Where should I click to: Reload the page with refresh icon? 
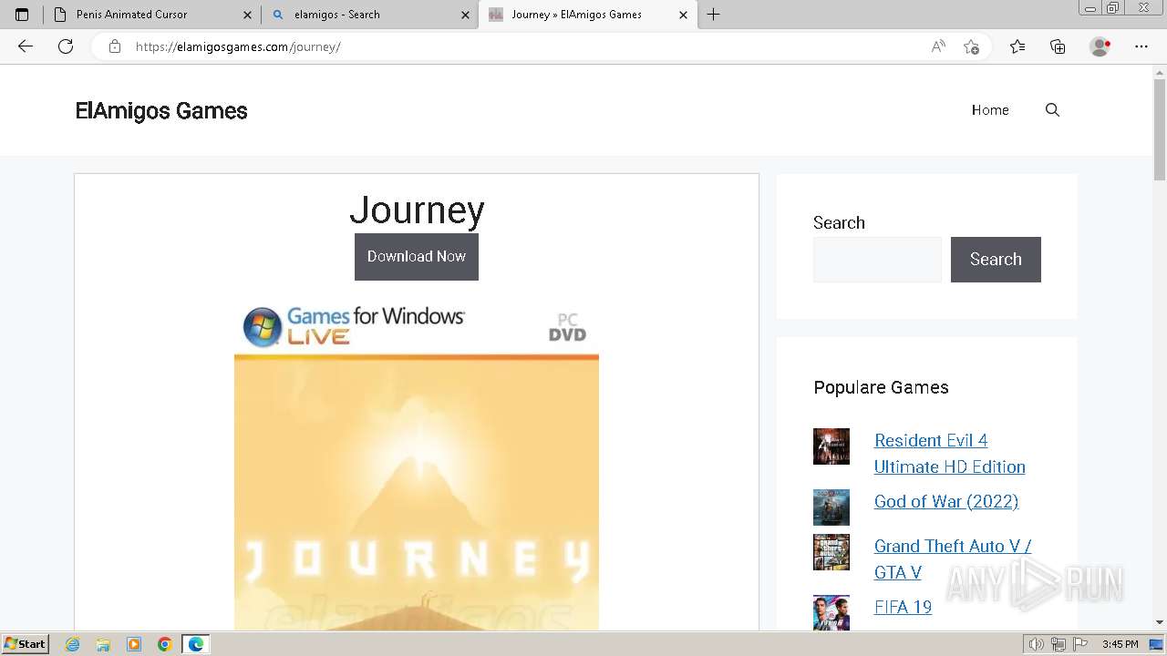(x=66, y=46)
